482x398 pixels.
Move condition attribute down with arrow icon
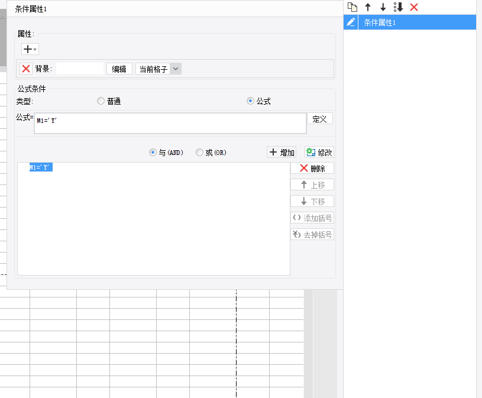click(383, 7)
